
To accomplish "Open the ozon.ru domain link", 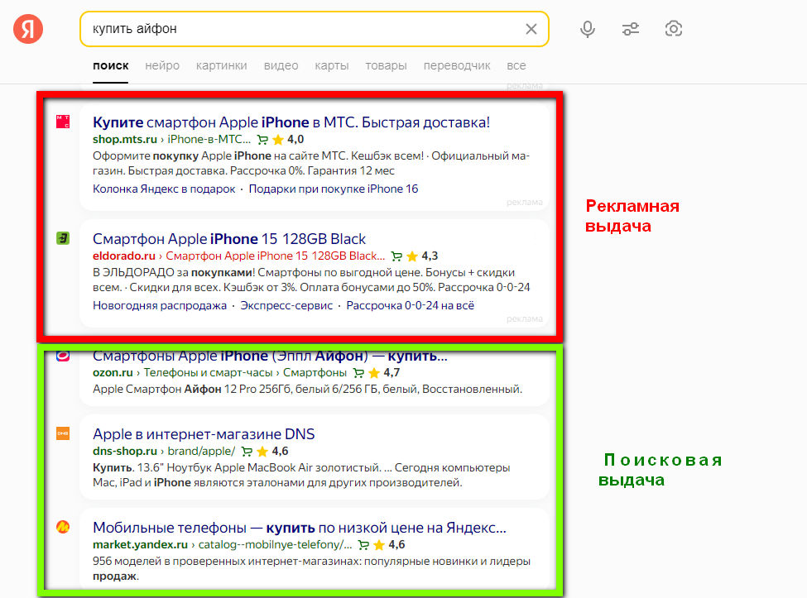I will pyautogui.click(x=113, y=373).
